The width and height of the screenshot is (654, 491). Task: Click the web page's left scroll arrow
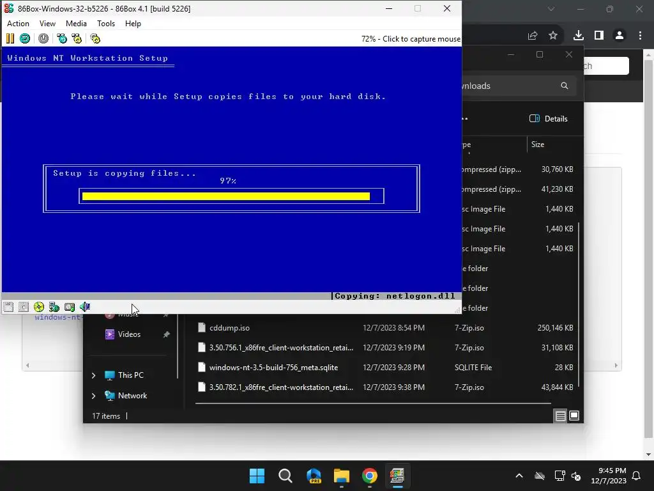point(27,365)
